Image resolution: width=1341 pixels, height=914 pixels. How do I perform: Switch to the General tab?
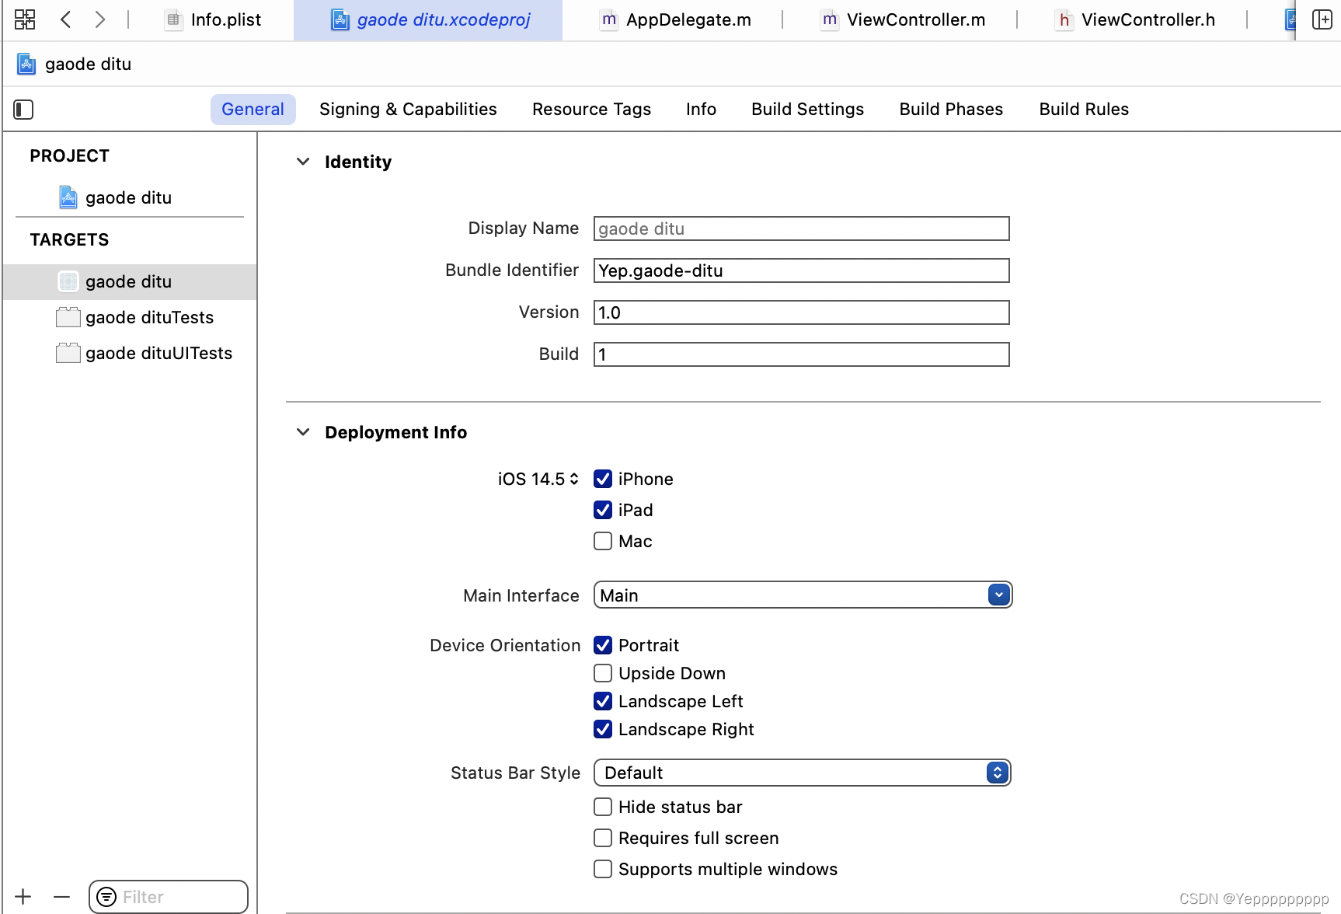[253, 110]
